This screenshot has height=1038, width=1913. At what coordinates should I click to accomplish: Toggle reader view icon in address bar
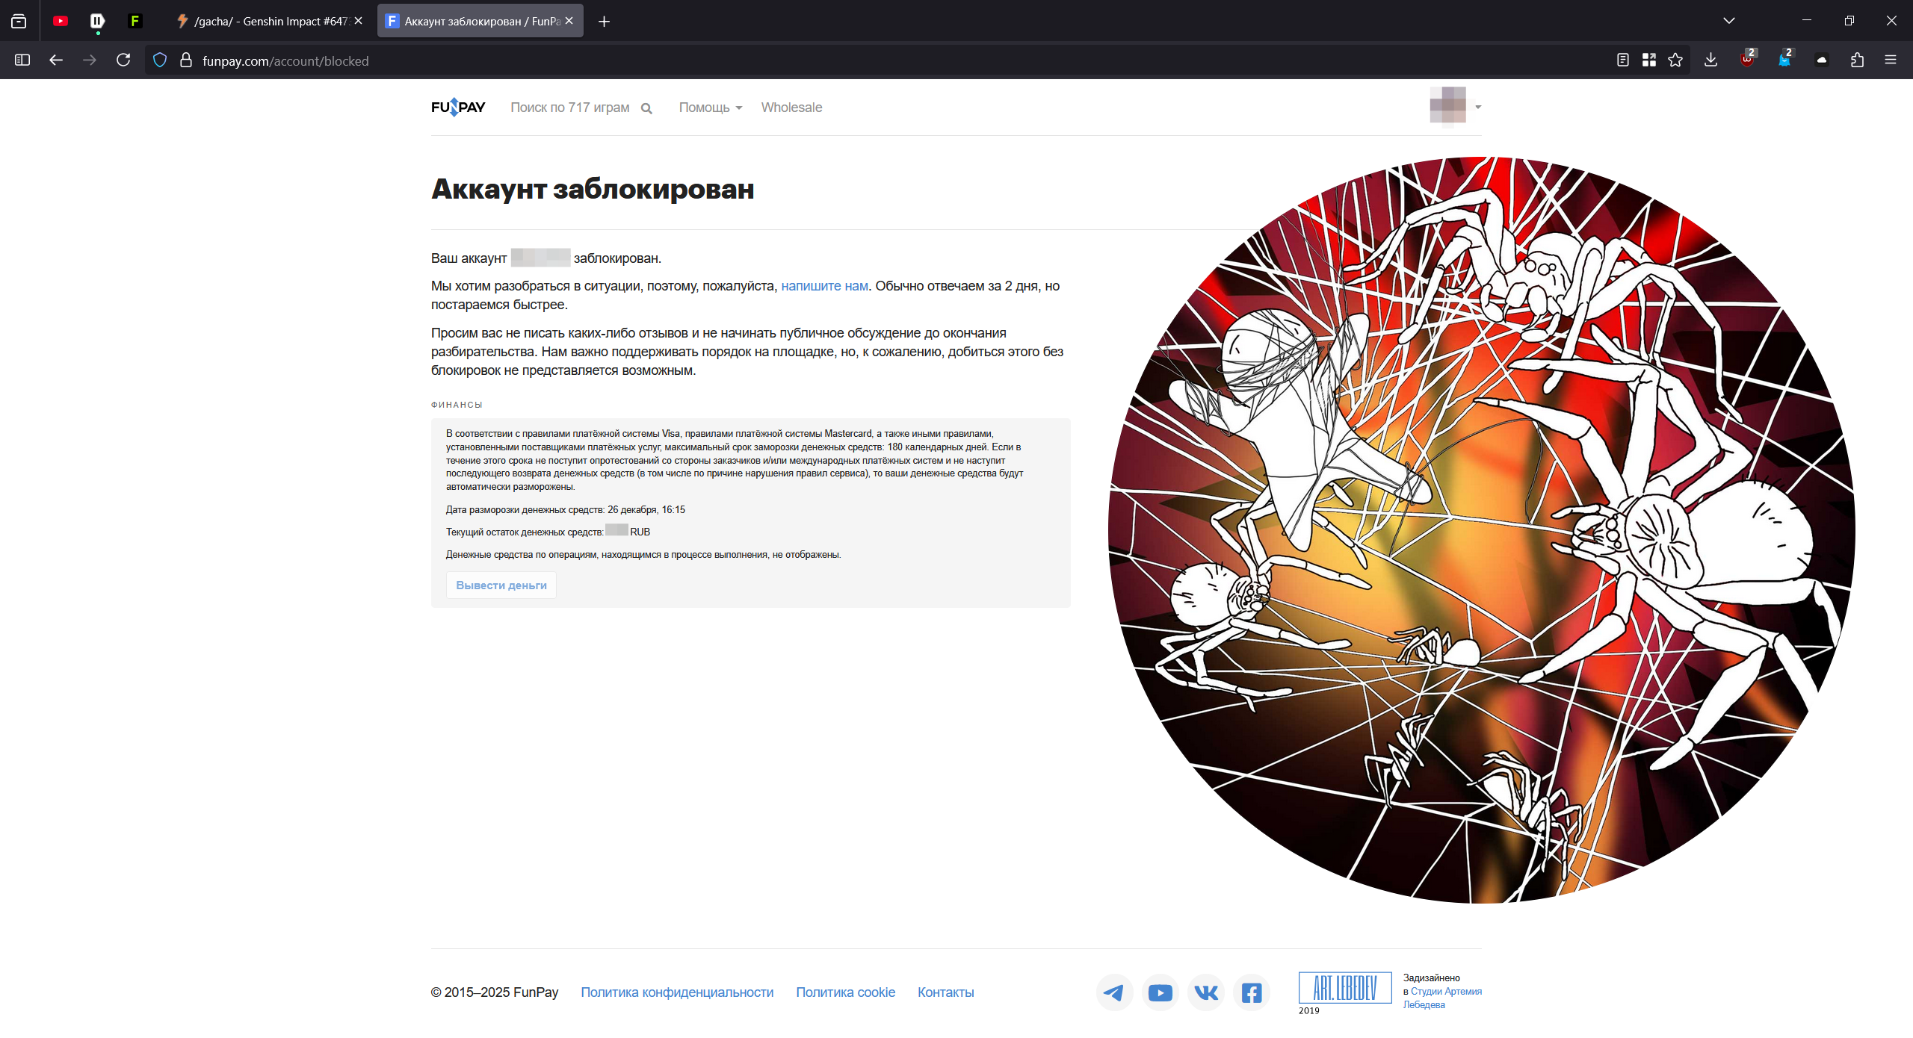1622,60
